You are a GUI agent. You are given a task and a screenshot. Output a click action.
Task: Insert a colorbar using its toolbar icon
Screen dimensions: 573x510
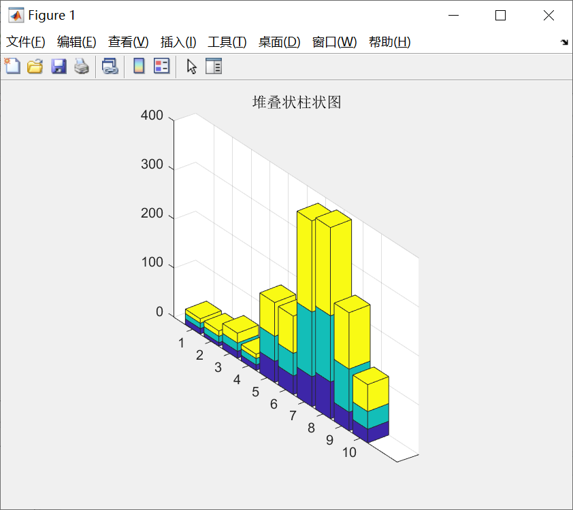(139, 66)
